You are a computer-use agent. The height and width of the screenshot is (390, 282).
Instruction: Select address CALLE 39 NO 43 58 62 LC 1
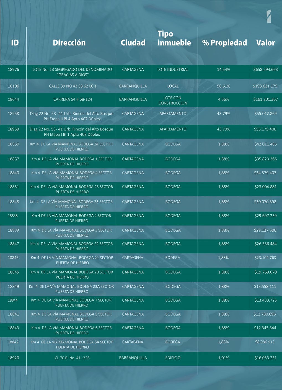coord(73,86)
